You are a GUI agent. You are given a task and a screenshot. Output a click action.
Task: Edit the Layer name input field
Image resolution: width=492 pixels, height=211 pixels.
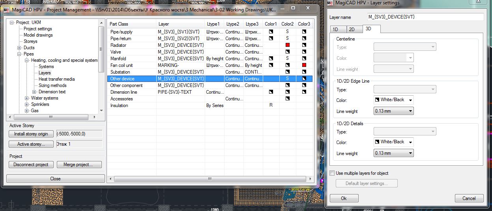tap(425, 17)
